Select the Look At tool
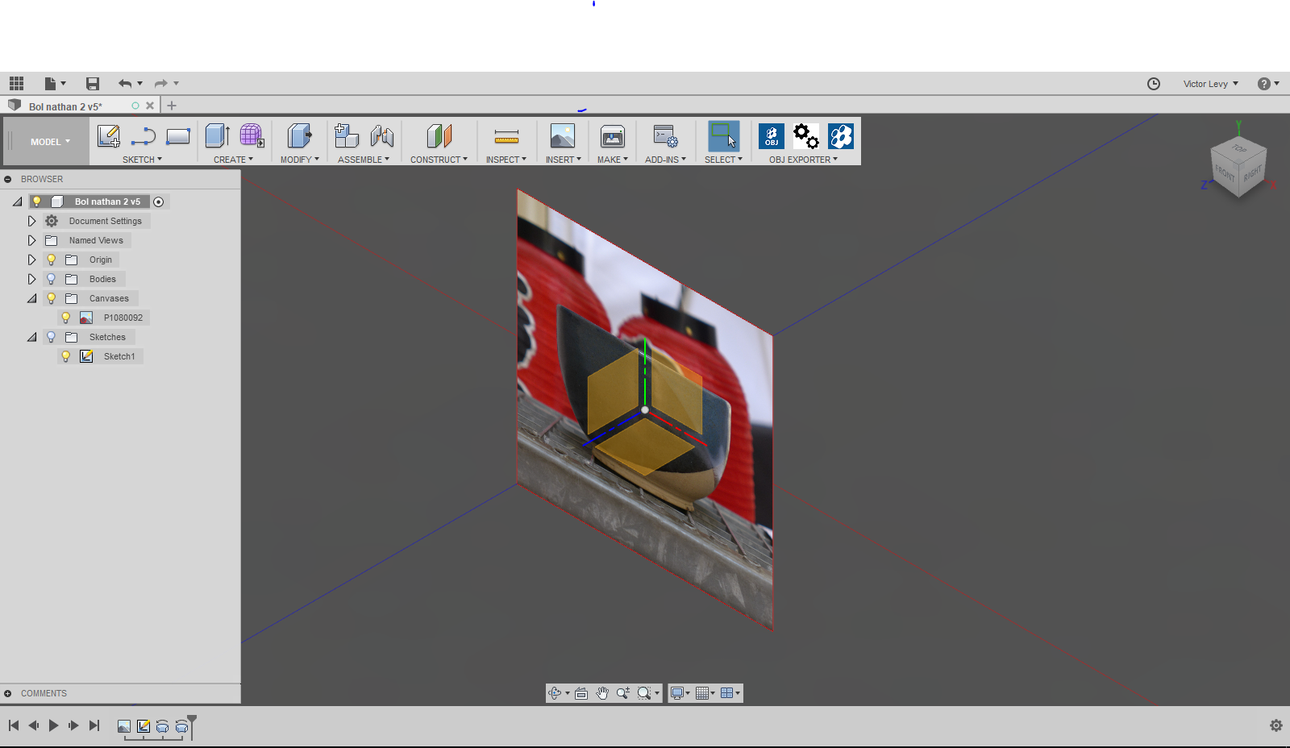This screenshot has height=748, width=1290. tap(581, 693)
